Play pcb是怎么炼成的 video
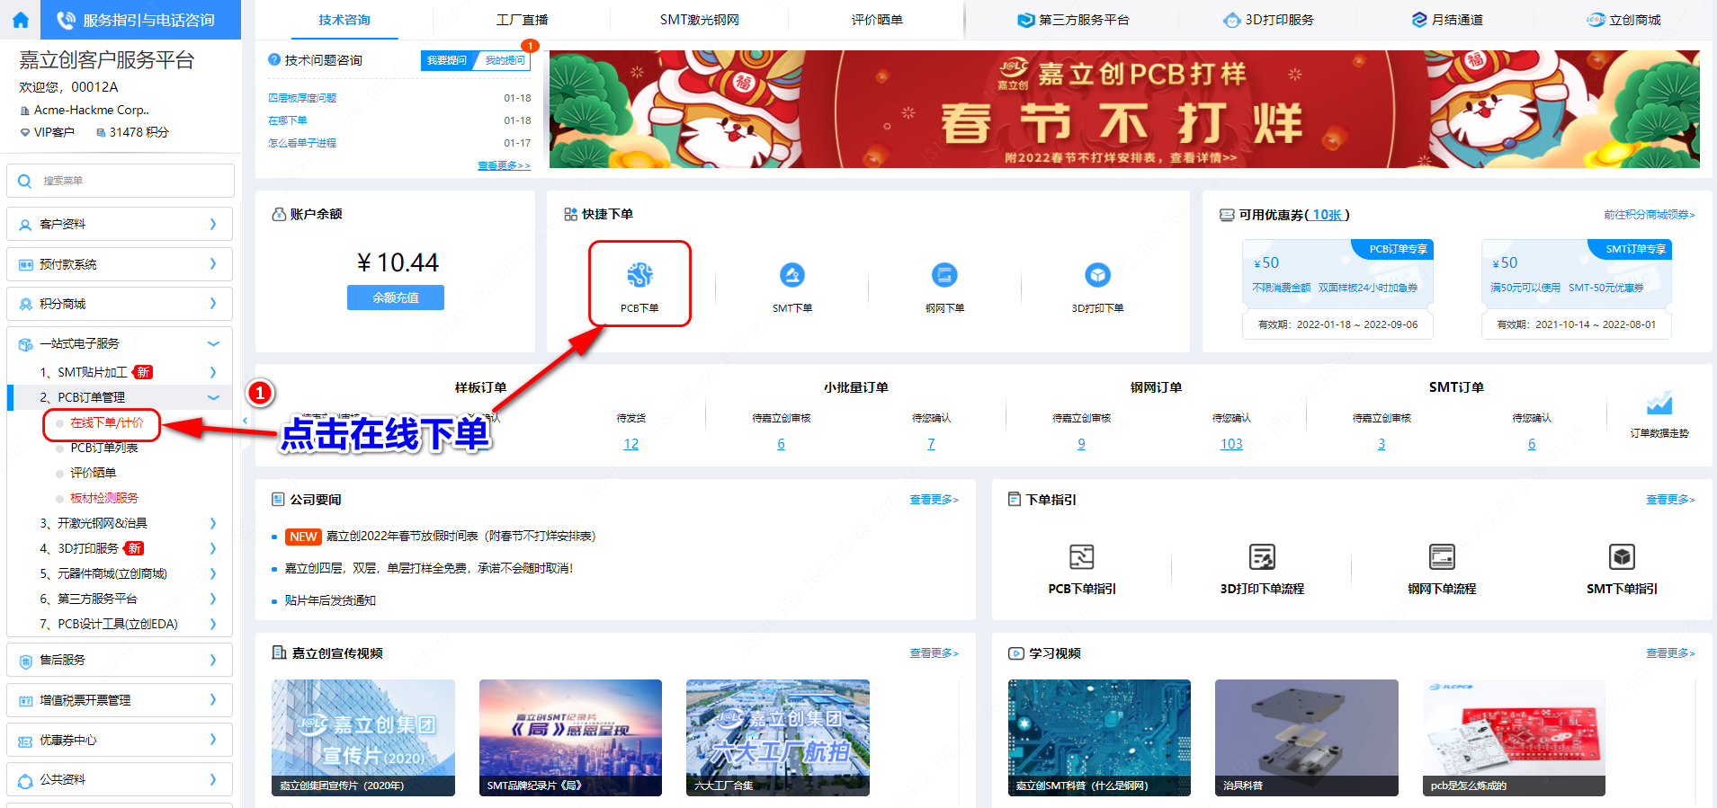The height and width of the screenshot is (808, 1717). coord(1514,738)
